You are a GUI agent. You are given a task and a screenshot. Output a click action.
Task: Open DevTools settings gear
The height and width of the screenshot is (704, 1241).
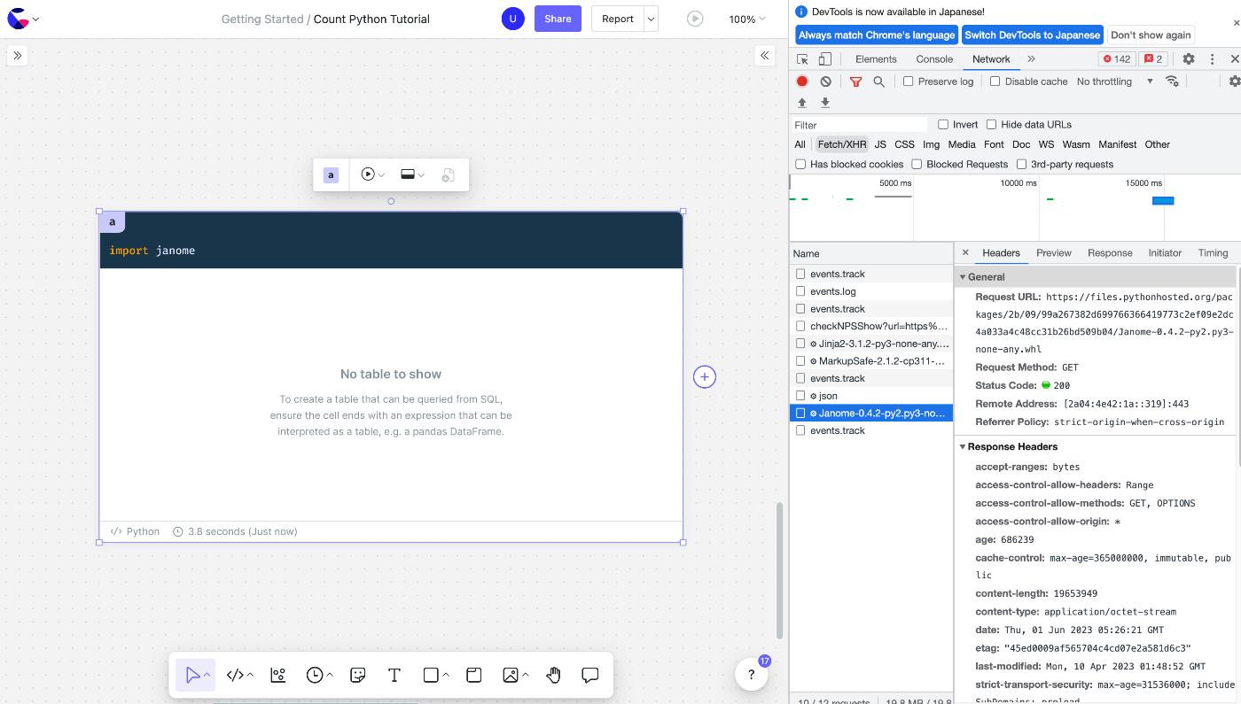[x=1189, y=59]
